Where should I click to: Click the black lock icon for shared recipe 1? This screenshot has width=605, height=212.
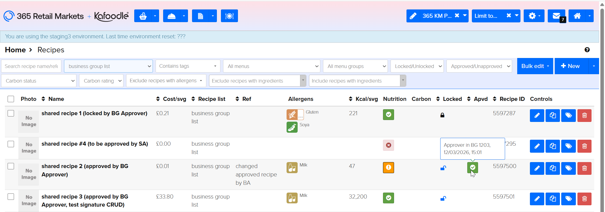click(442, 115)
